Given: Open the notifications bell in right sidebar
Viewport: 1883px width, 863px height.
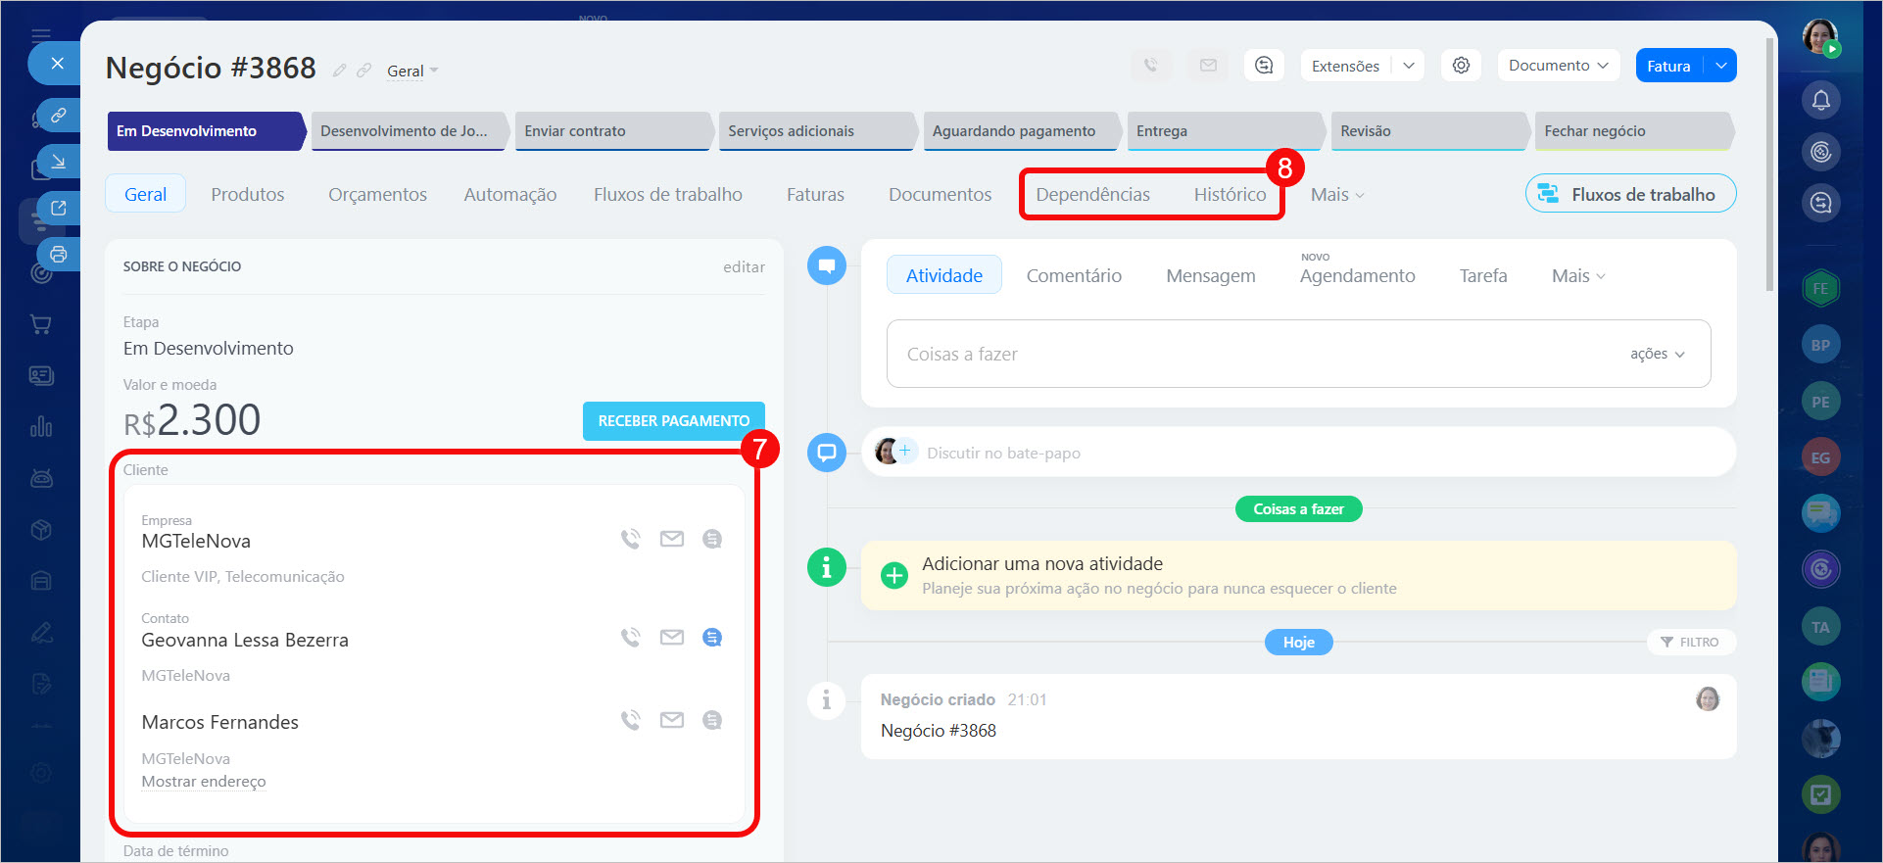Looking at the screenshot, I should [x=1820, y=100].
